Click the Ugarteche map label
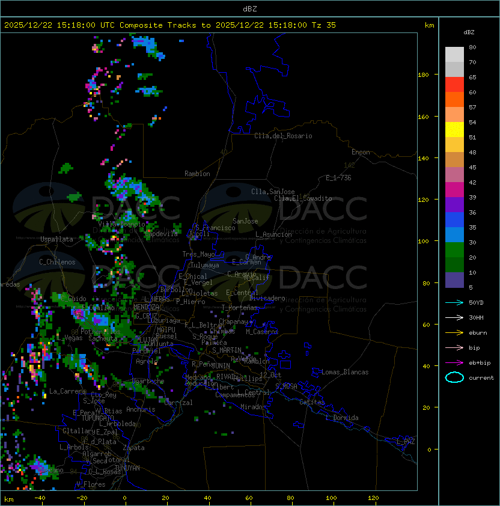This screenshot has height=506, width=500. tap(148, 381)
